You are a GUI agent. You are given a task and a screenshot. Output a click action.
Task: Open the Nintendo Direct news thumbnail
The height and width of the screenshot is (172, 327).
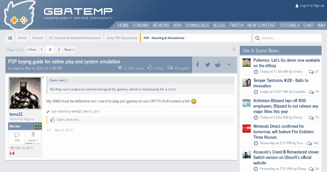pyautogui.click(x=247, y=129)
